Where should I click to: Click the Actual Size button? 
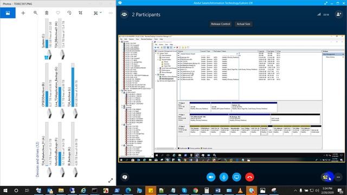pyautogui.click(x=243, y=24)
